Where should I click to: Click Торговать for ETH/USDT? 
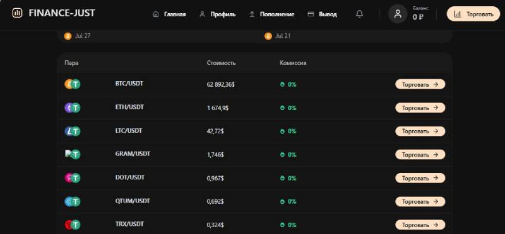pyautogui.click(x=420, y=108)
